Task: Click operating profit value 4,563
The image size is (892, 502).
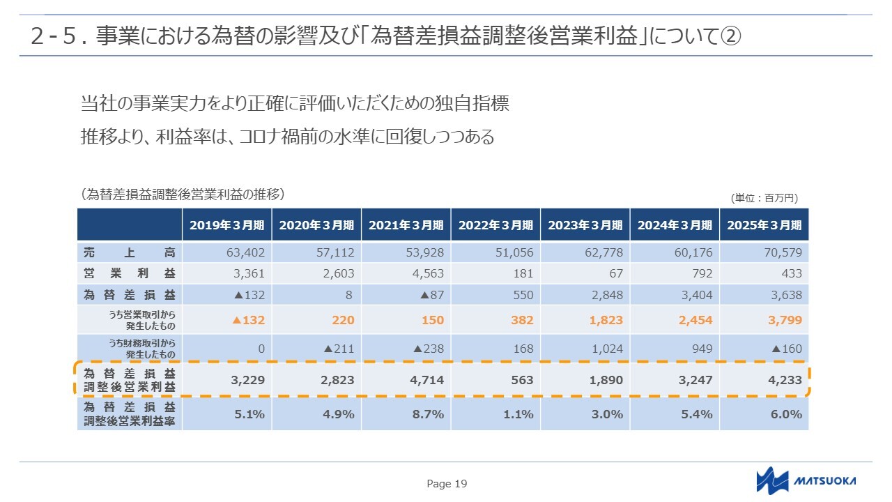Action: point(428,273)
